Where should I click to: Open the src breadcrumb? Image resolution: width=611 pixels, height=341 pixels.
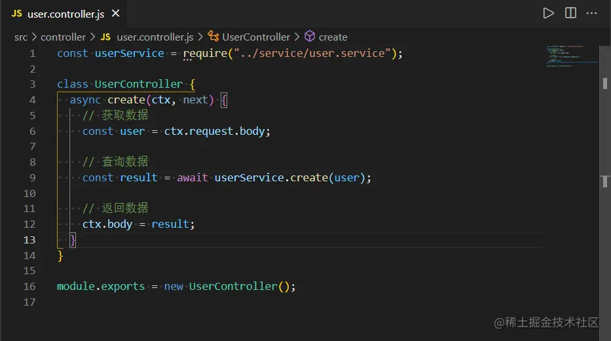(21, 37)
